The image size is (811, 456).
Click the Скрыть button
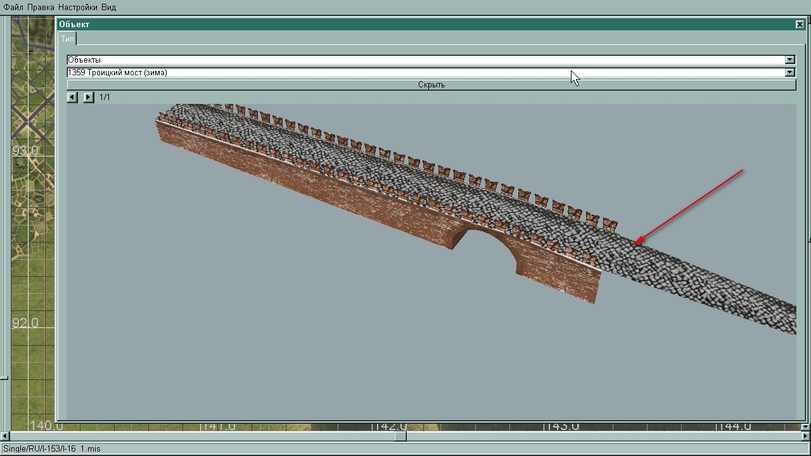431,85
